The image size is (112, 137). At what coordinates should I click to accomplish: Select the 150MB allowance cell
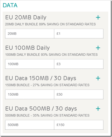pyautogui.click(x=30, y=95)
